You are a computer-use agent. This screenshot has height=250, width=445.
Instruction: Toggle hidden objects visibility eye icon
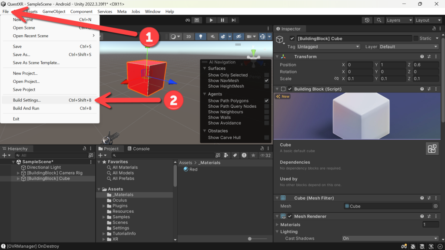click(x=239, y=36)
